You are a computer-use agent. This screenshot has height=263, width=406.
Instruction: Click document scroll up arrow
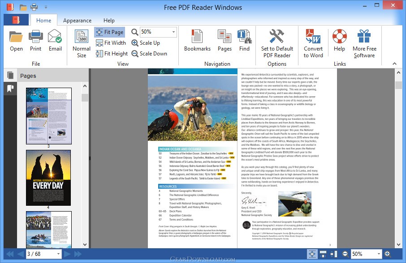(x=398, y=73)
